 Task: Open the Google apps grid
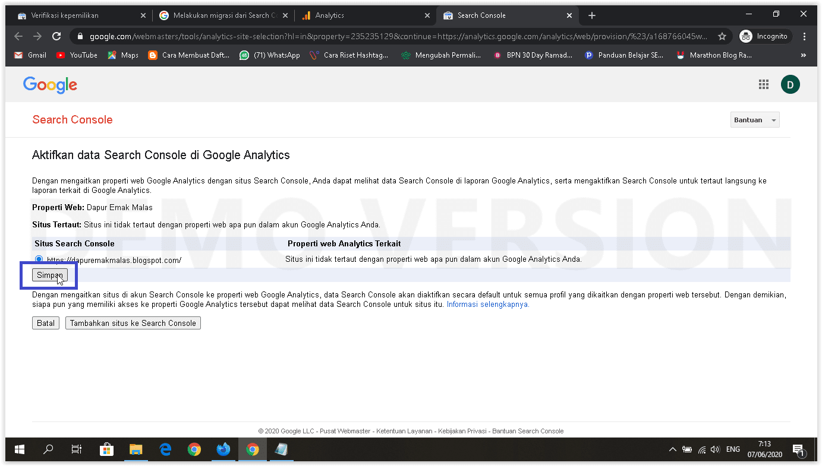(x=764, y=84)
